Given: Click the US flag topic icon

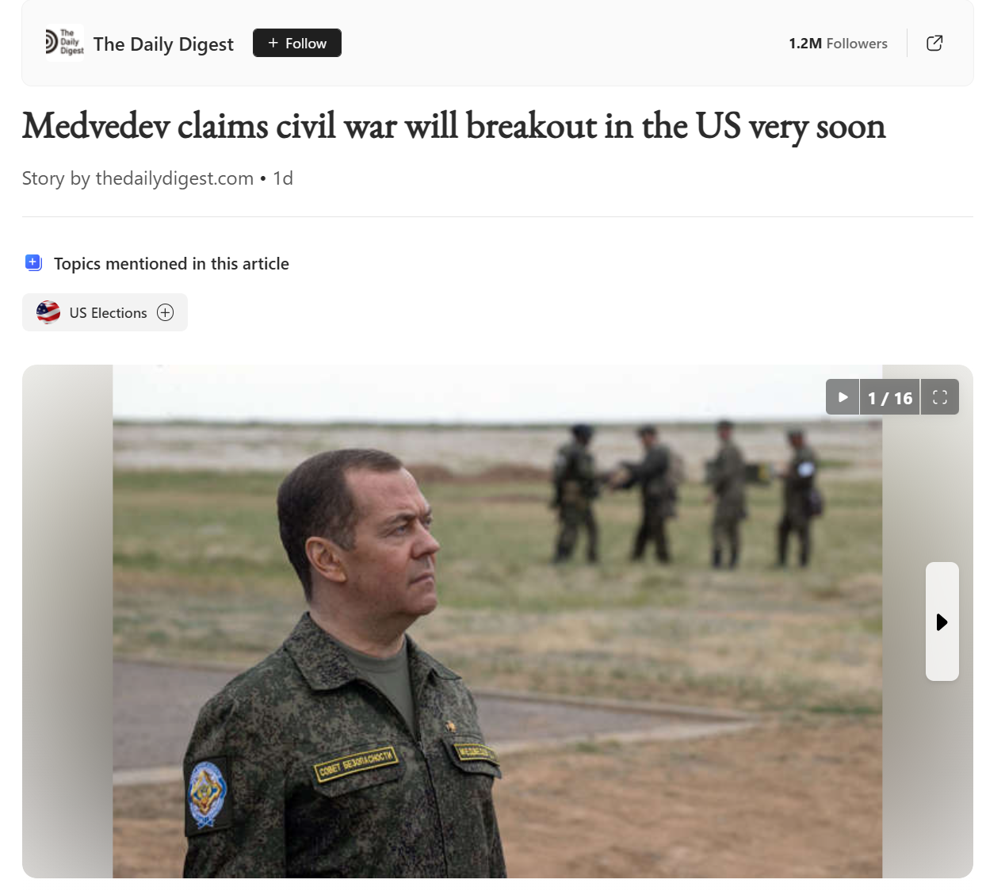Looking at the screenshot, I should point(48,312).
